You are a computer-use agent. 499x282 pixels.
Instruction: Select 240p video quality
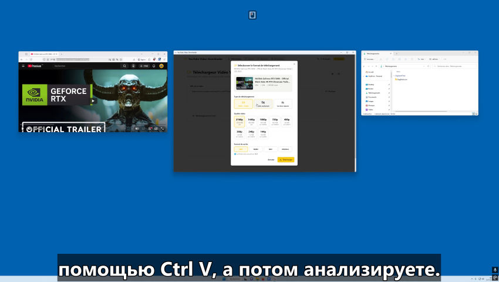tap(251, 133)
